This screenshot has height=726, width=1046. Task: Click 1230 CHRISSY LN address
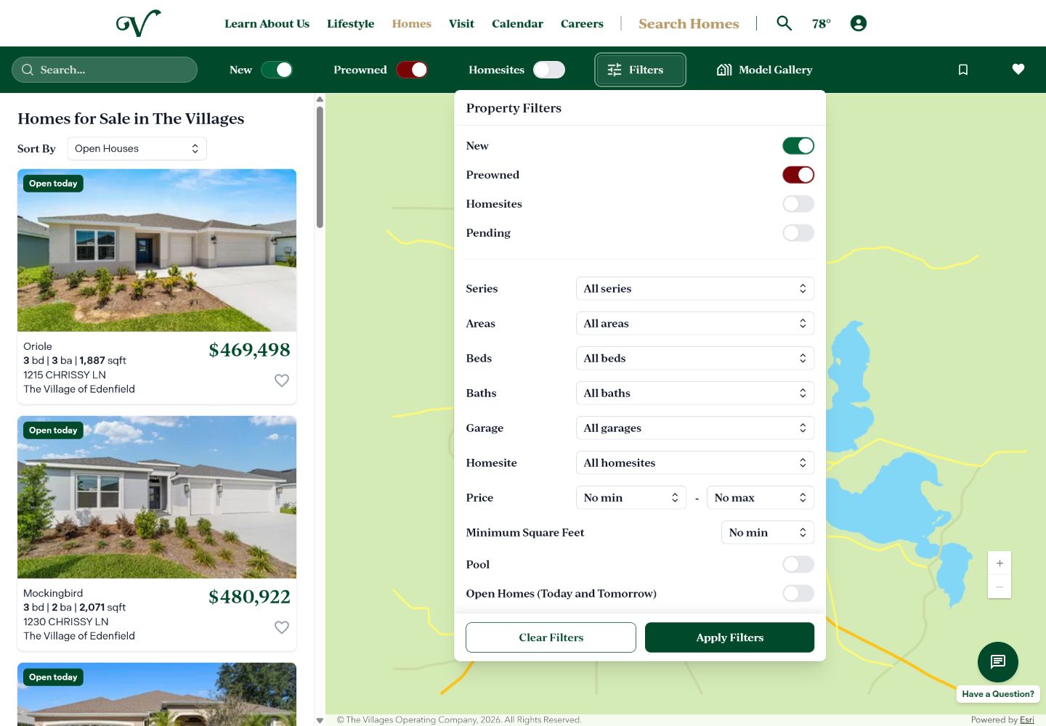coord(66,621)
